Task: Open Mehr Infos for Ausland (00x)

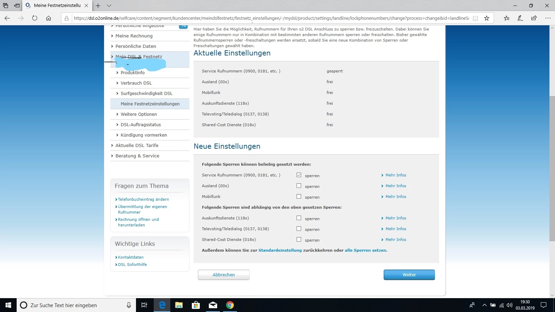Action: click(x=396, y=186)
